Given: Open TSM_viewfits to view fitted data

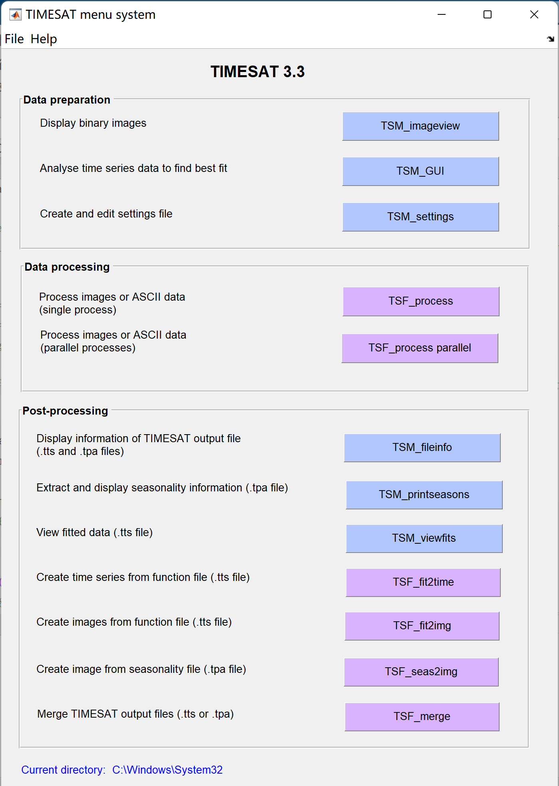Looking at the screenshot, I should point(424,539).
